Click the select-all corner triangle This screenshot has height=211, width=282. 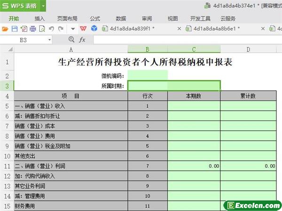10,49
